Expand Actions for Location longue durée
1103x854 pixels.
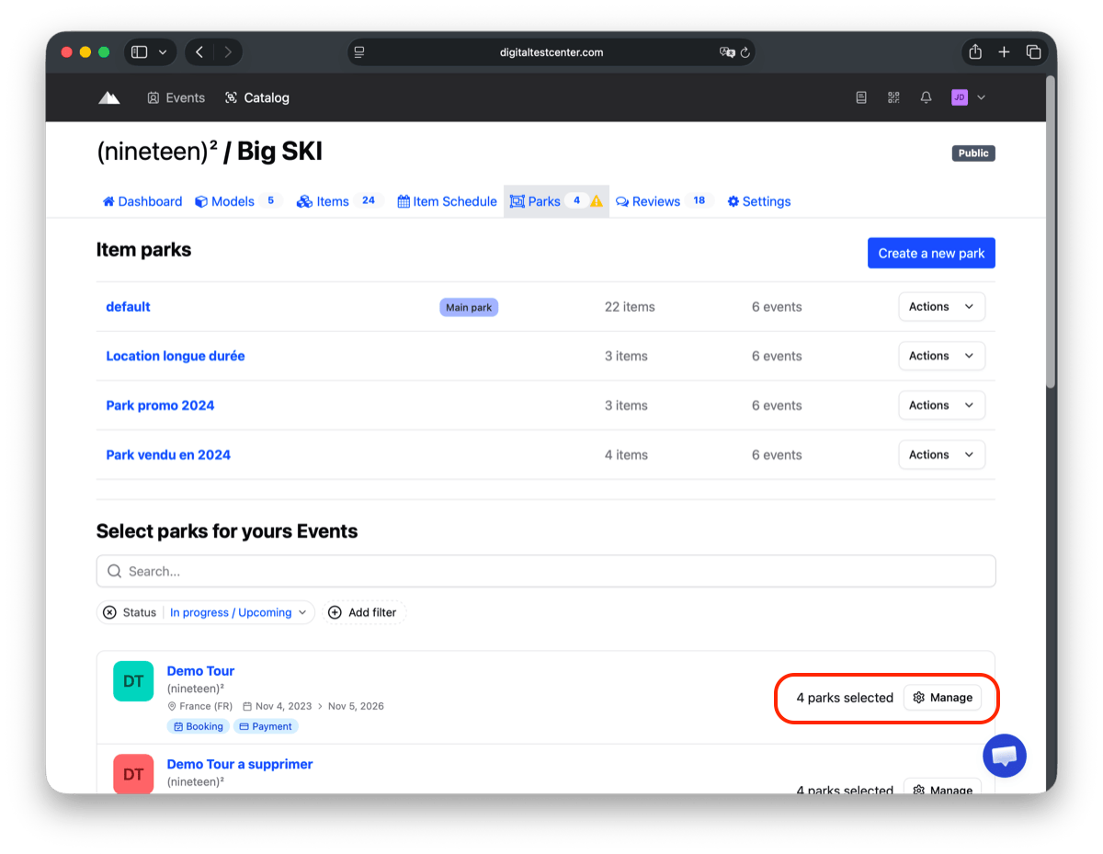pyautogui.click(x=941, y=356)
